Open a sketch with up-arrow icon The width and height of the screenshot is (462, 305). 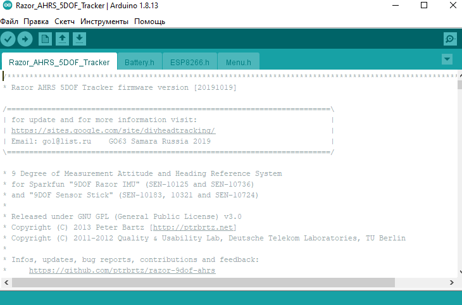pos(62,39)
